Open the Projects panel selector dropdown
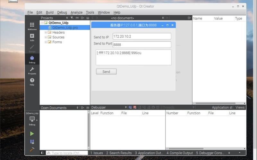Viewport: 257px width, 160px height. [67, 18]
